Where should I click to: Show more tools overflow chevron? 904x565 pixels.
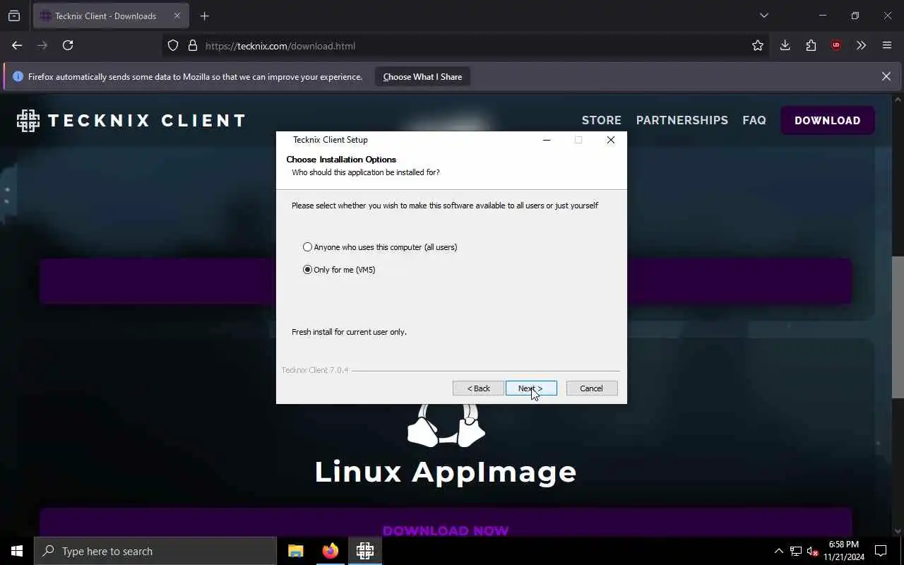point(861,45)
